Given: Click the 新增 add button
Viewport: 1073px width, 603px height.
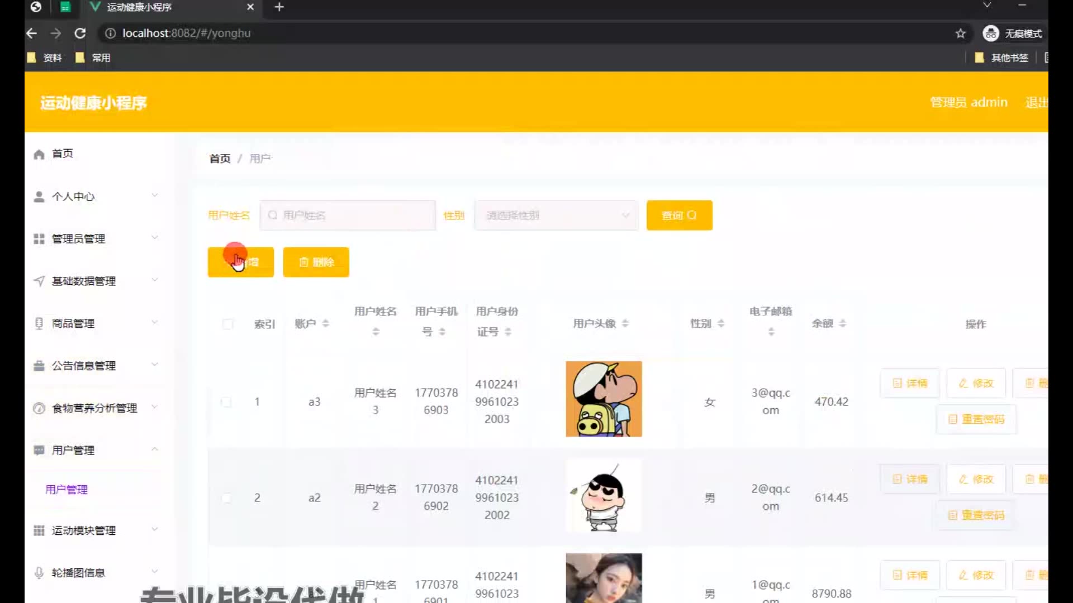Looking at the screenshot, I should tap(241, 262).
